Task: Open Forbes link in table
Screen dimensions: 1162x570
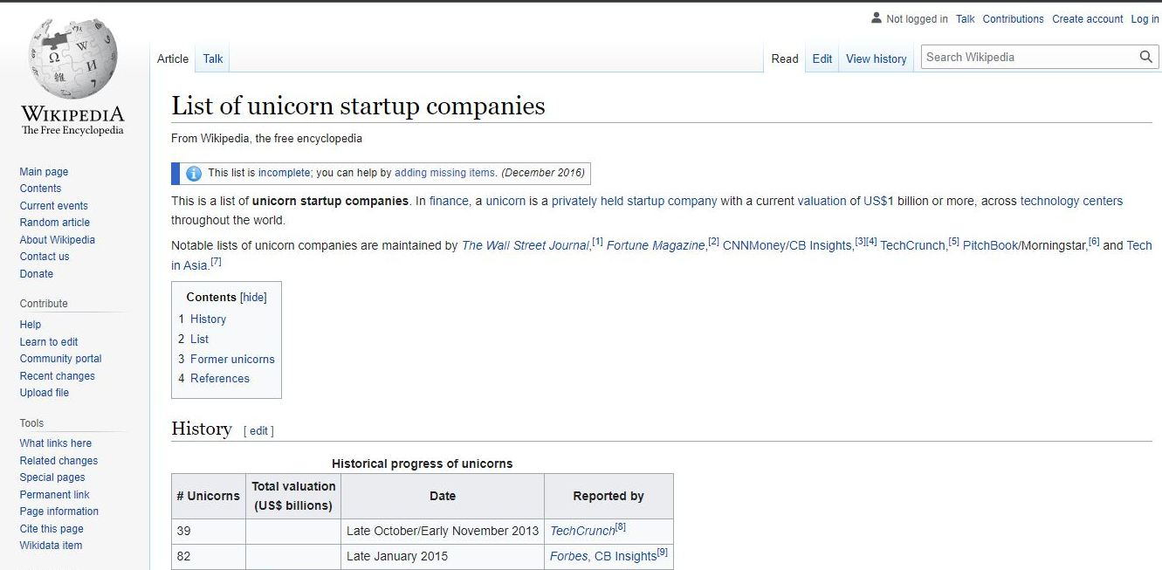Action: pos(568,556)
